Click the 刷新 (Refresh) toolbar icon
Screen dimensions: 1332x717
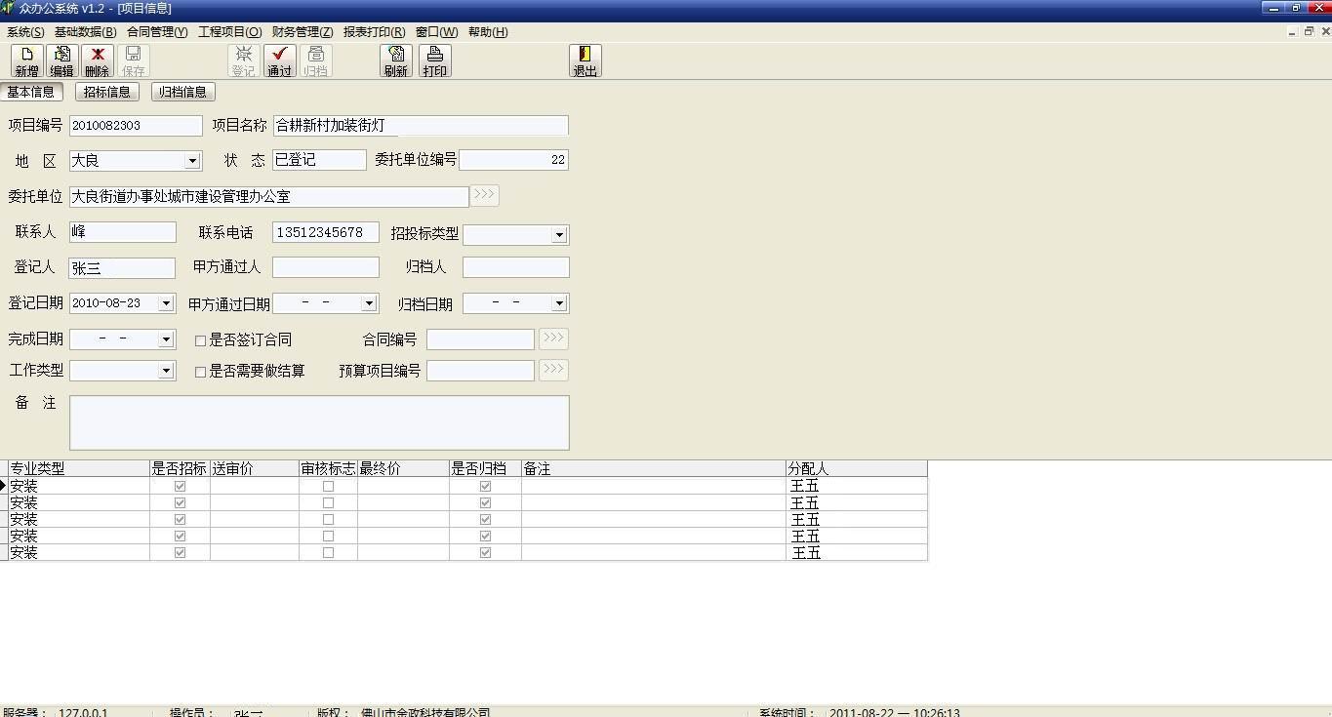click(x=395, y=60)
